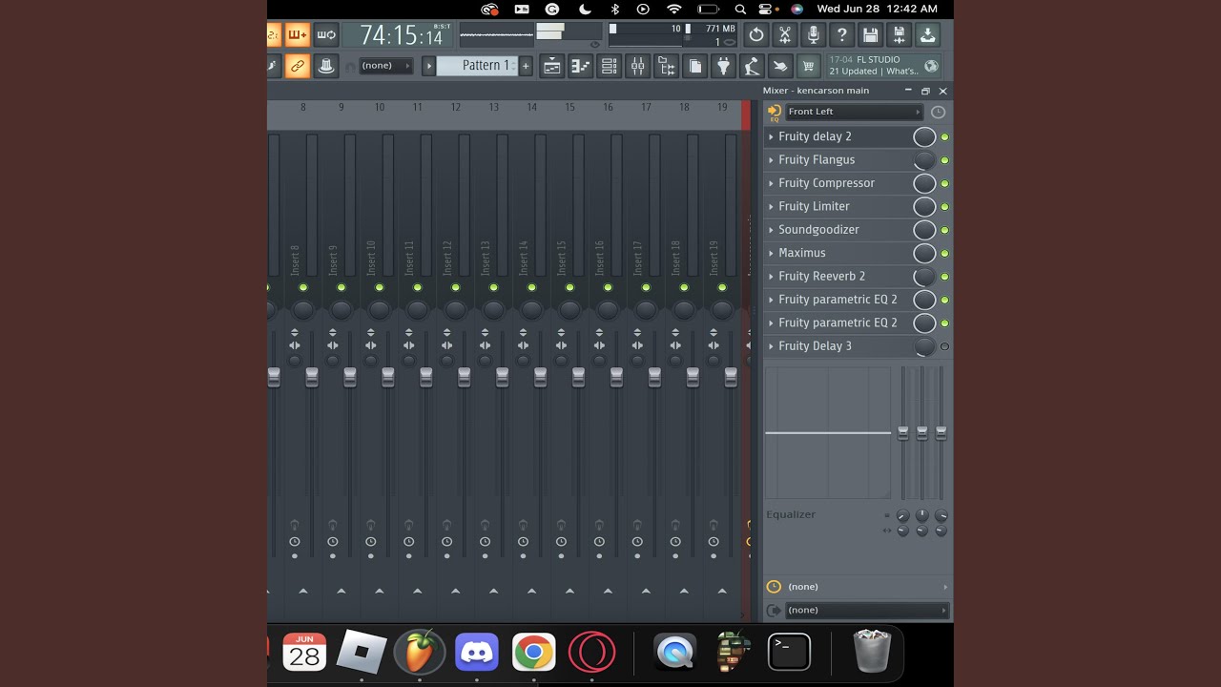This screenshot has width=1221, height=687.
Task: Open the Front Left input dropdown
Action: click(854, 112)
